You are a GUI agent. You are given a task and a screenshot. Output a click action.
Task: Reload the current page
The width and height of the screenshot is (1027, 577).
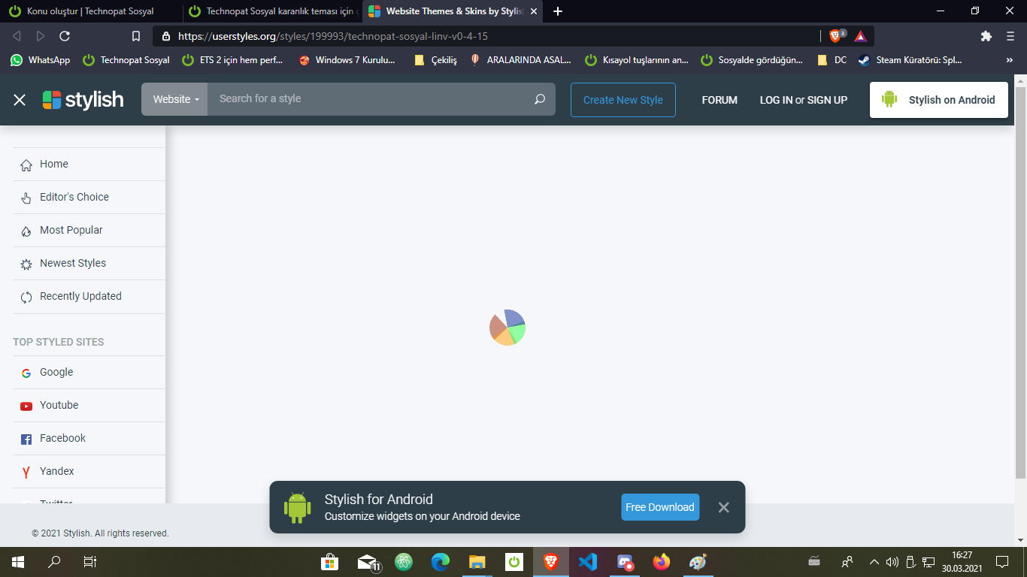pos(65,36)
